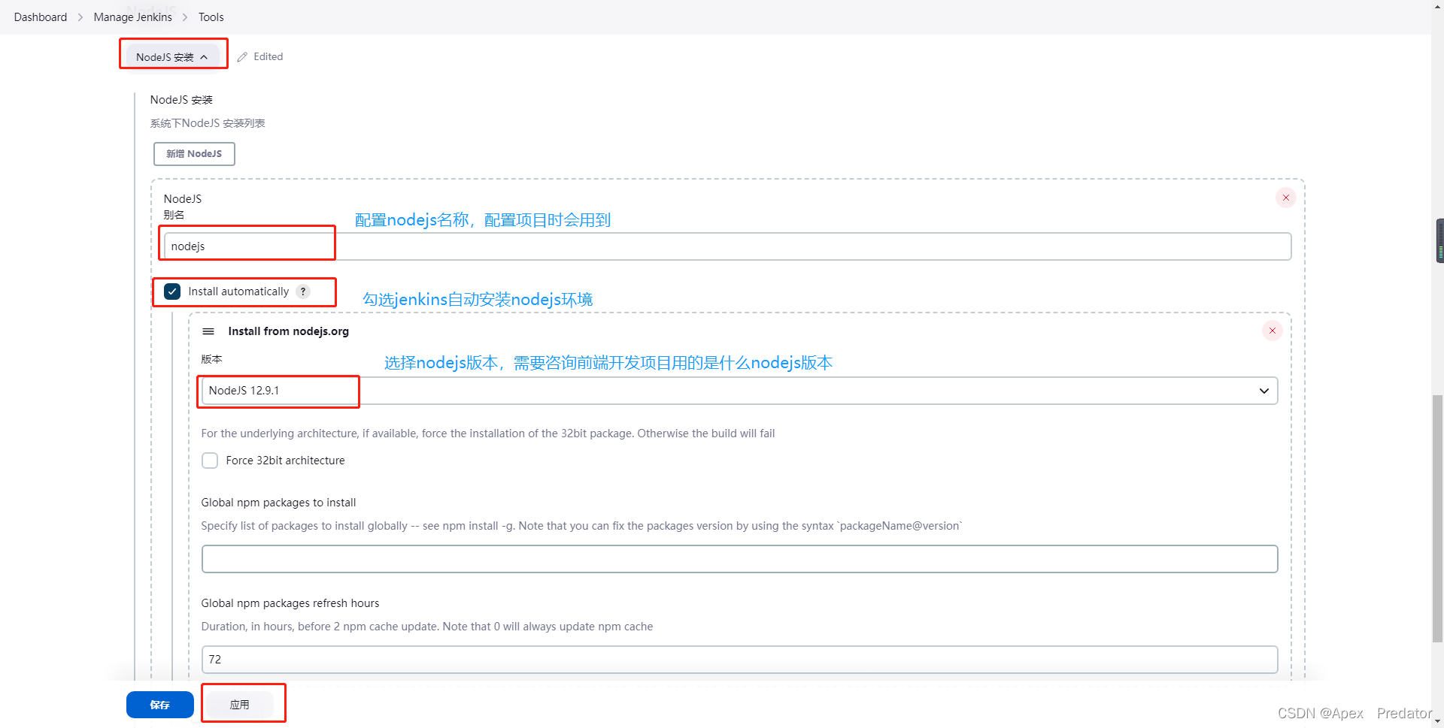
Task: Toggle the Install automatically checkbox
Action: tap(172, 292)
